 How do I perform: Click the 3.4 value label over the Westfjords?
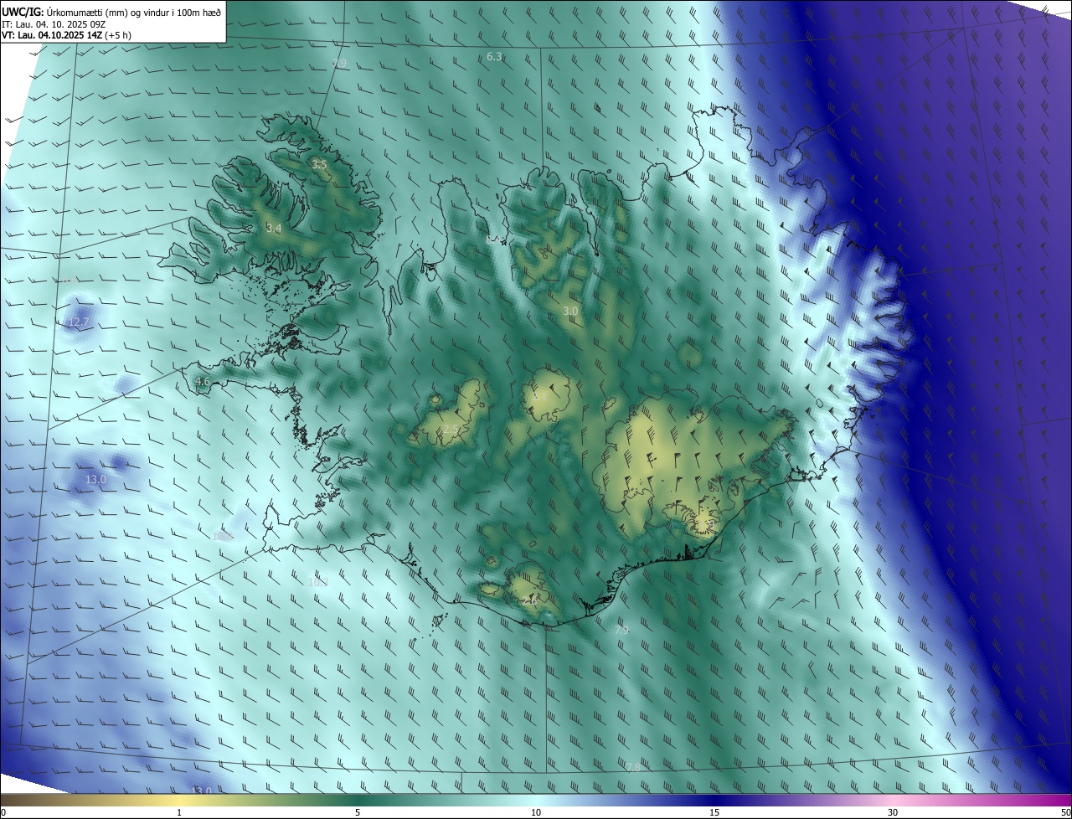[273, 228]
